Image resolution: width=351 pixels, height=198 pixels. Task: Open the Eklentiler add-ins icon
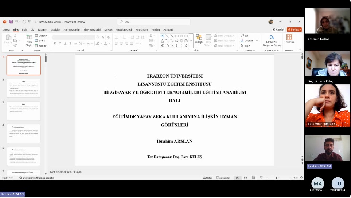(x=289, y=39)
